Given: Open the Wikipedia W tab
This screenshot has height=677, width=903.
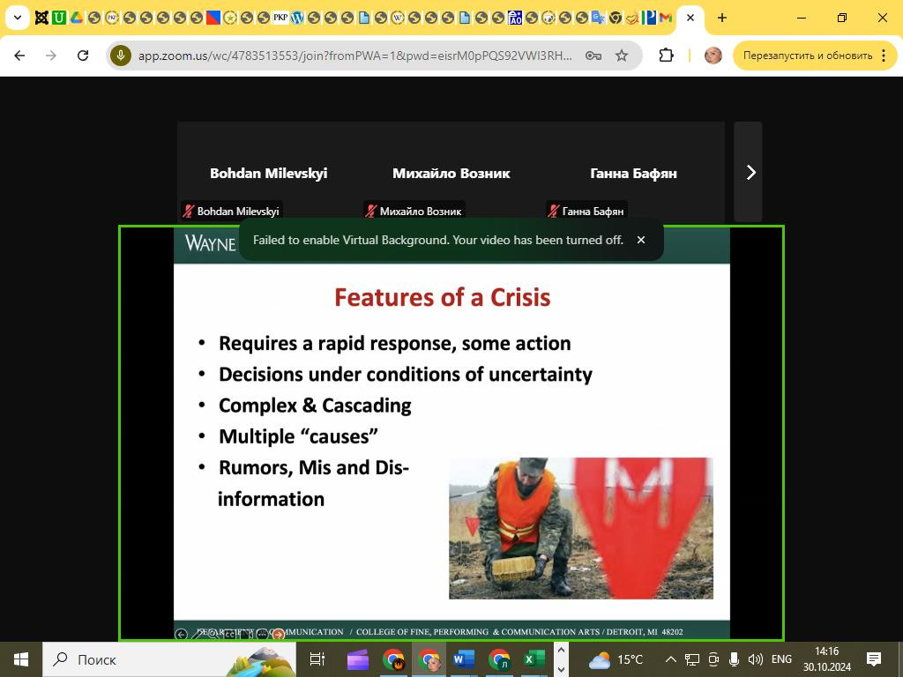Looking at the screenshot, I should pos(398,18).
